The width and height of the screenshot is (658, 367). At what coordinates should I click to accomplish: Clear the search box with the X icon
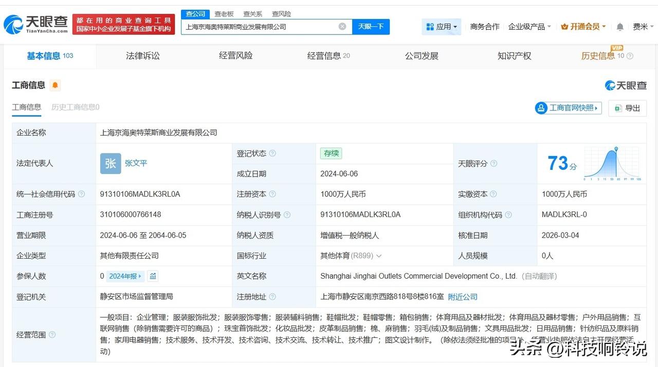click(x=342, y=27)
